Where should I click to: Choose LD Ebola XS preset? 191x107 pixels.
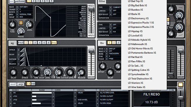134,14
